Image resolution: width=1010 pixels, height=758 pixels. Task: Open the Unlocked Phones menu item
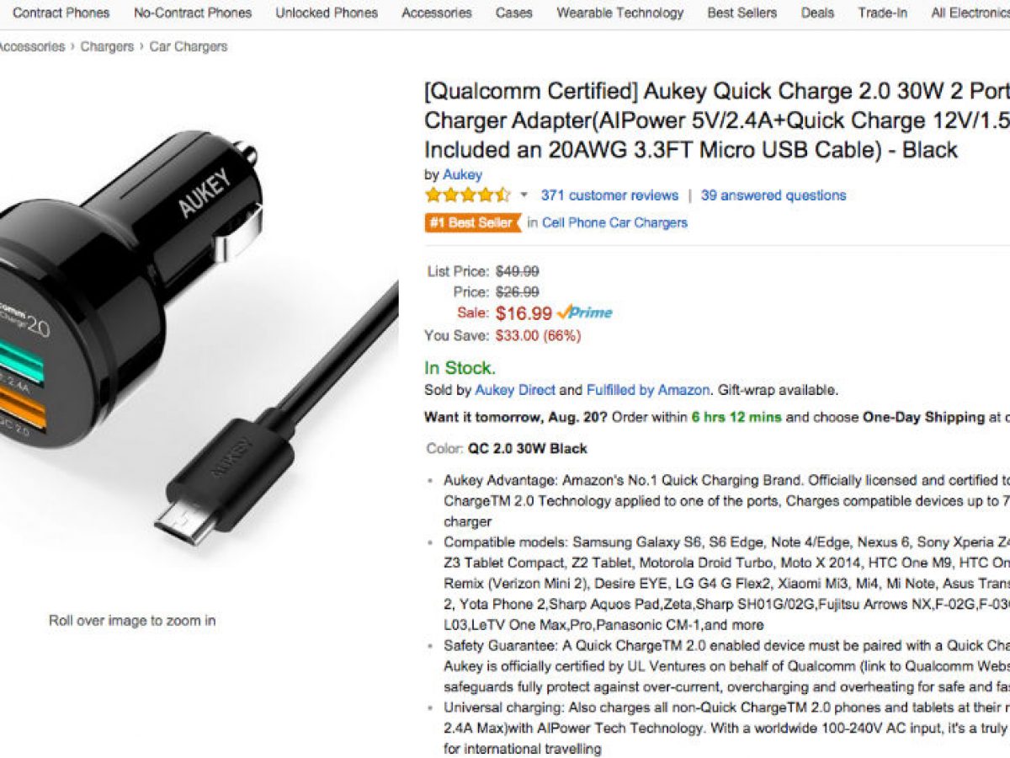pyautogui.click(x=327, y=13)
